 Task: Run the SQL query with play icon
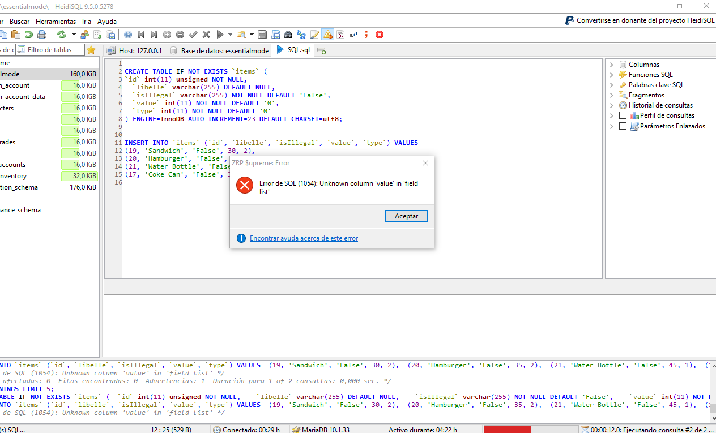(x=220, y=35)
